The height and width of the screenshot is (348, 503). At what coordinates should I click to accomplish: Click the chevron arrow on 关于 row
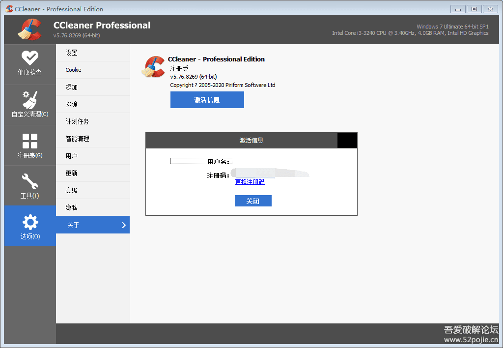click(124, 225)
